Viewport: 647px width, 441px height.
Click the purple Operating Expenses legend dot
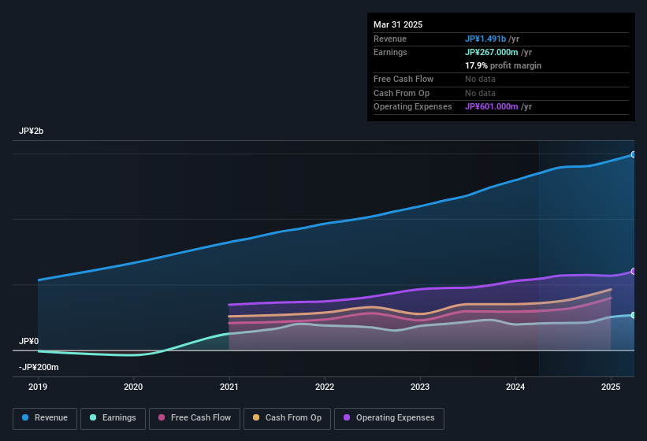tap(347, 417)
